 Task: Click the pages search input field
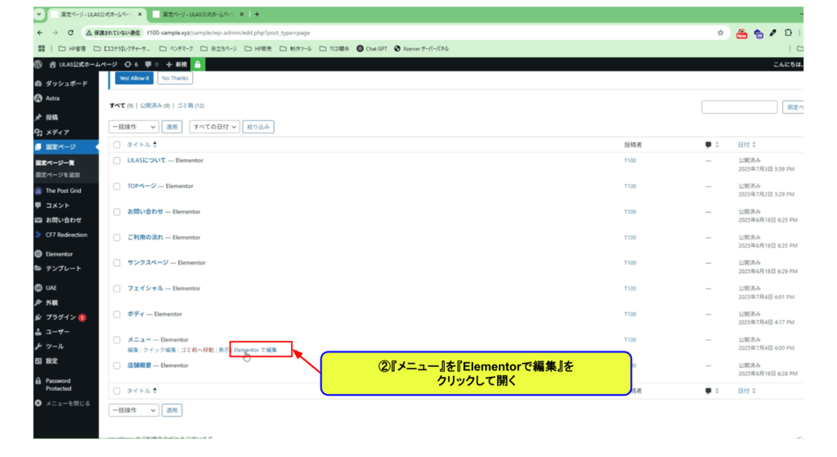tap(739, 107)
